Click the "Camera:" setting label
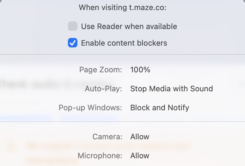Screen dimensions: 245x166 (x=107, y=137)
